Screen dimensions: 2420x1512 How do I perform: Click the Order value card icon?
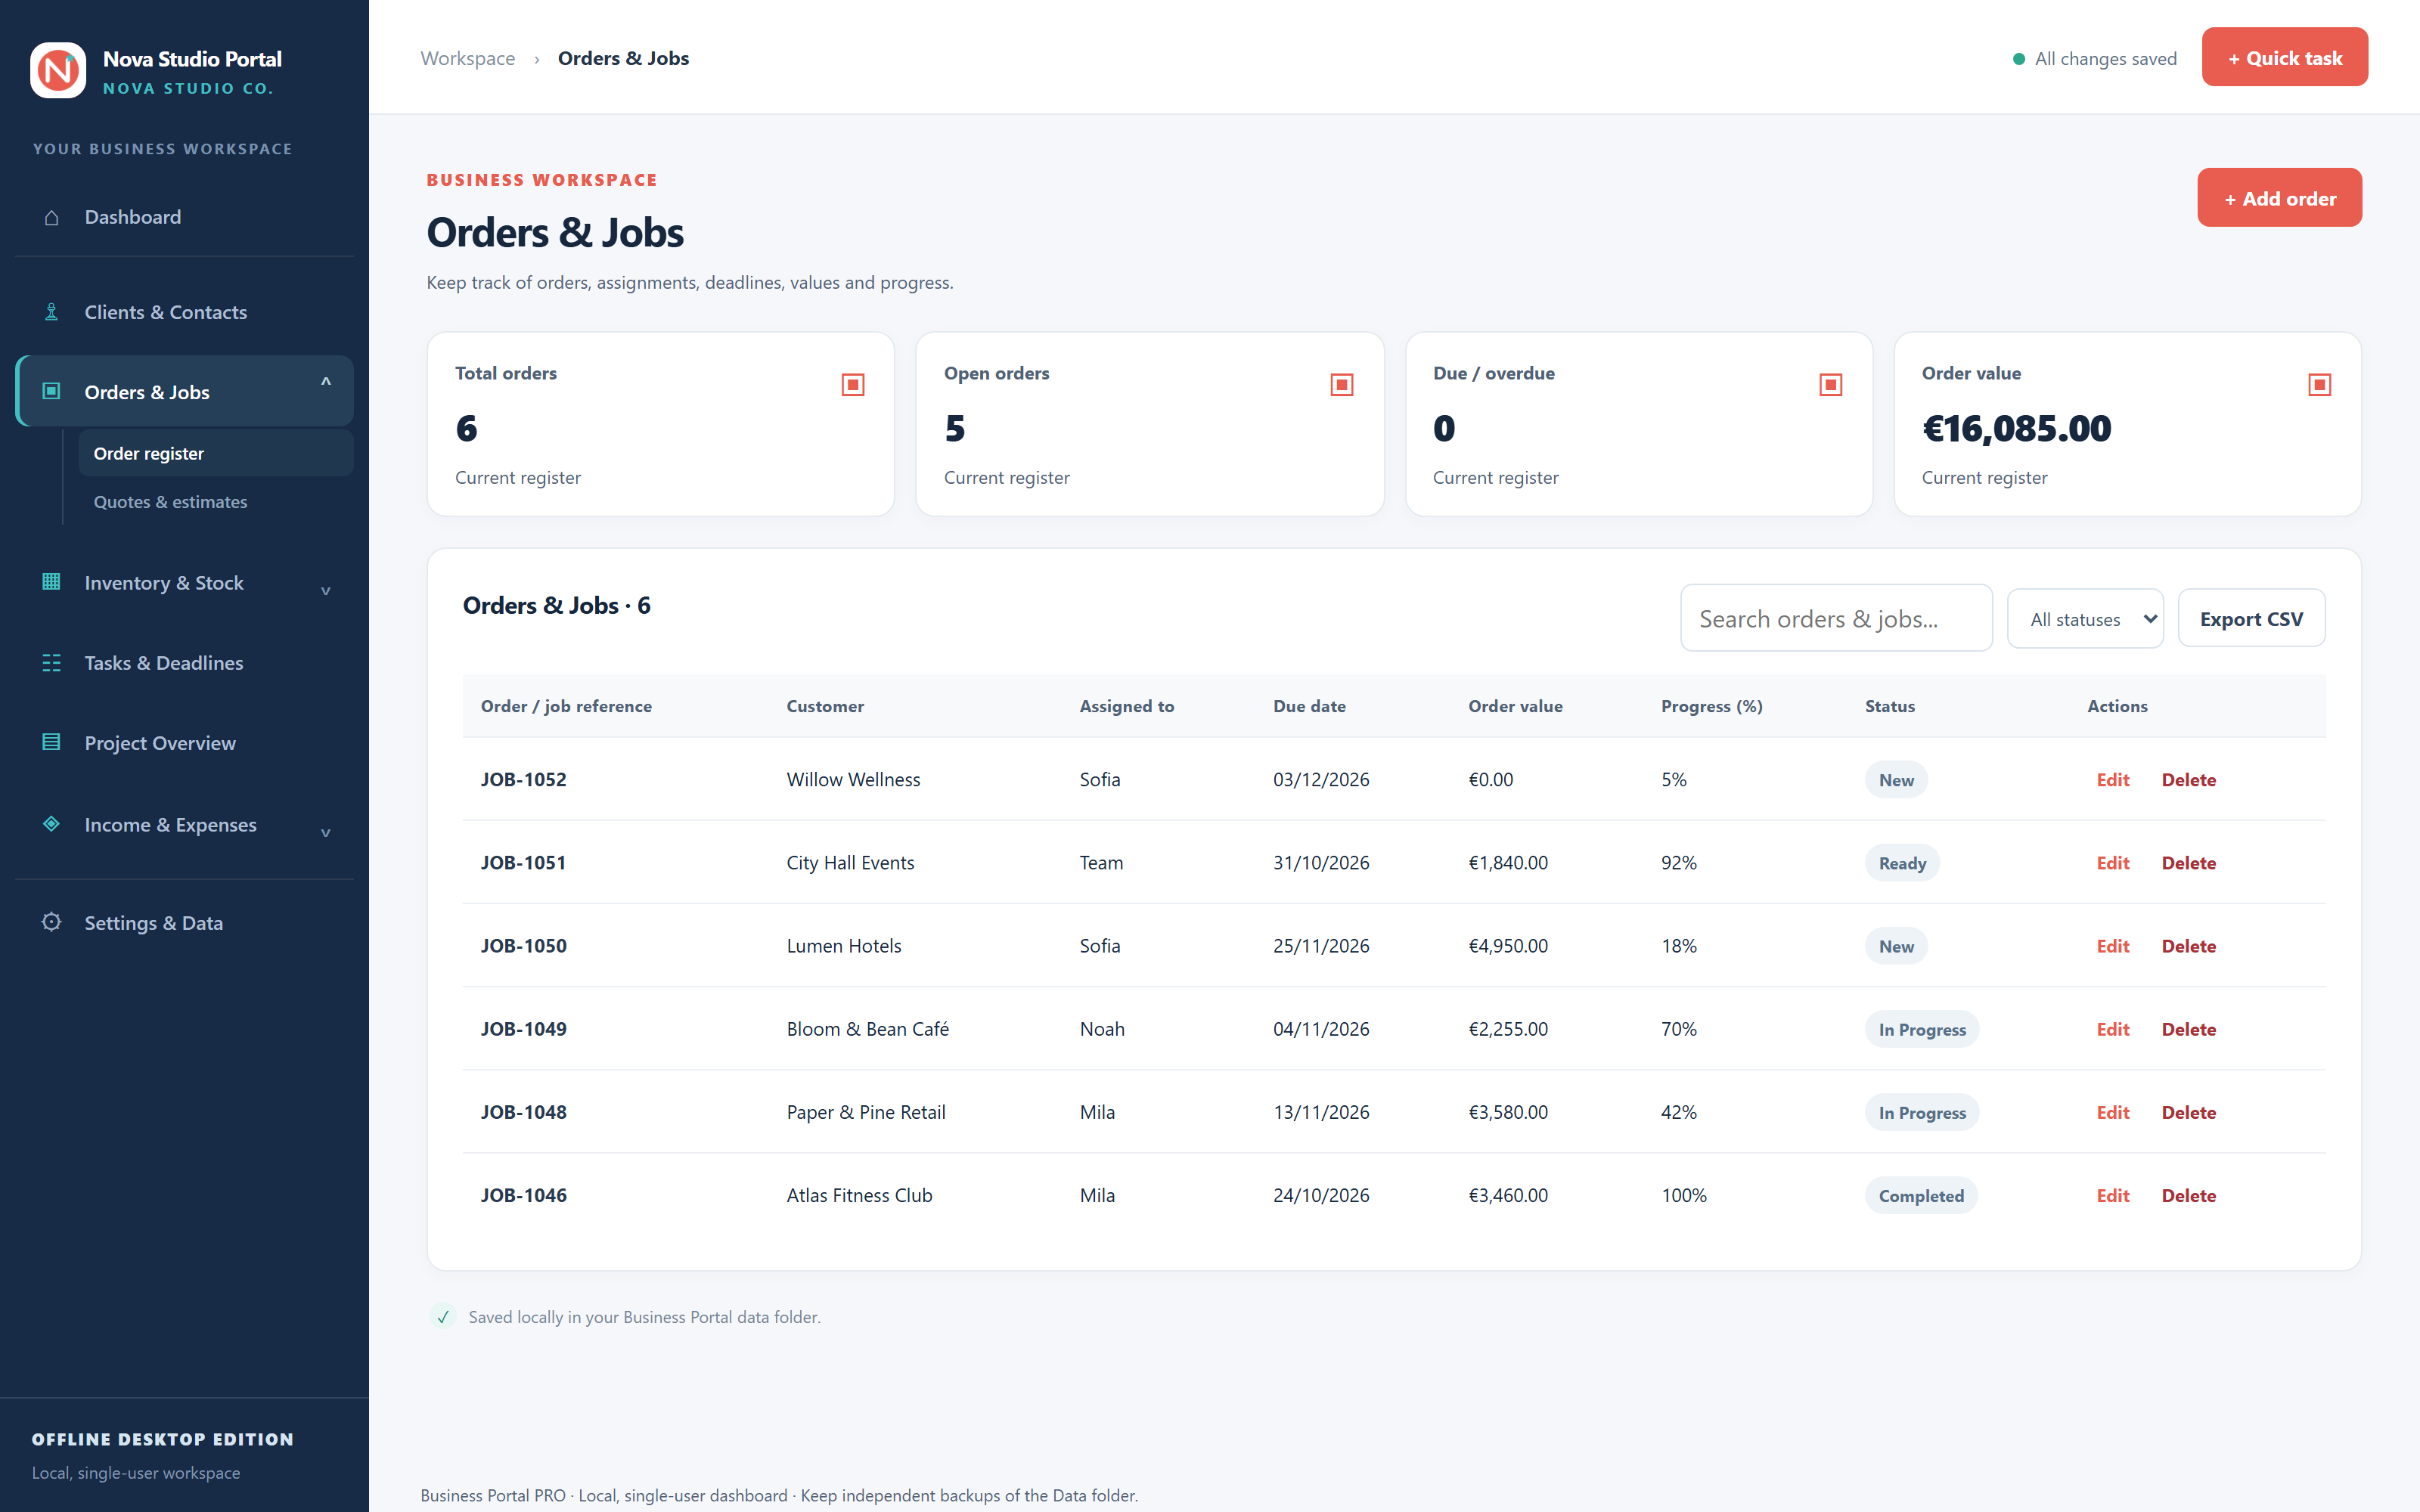tap(2320, 384)
